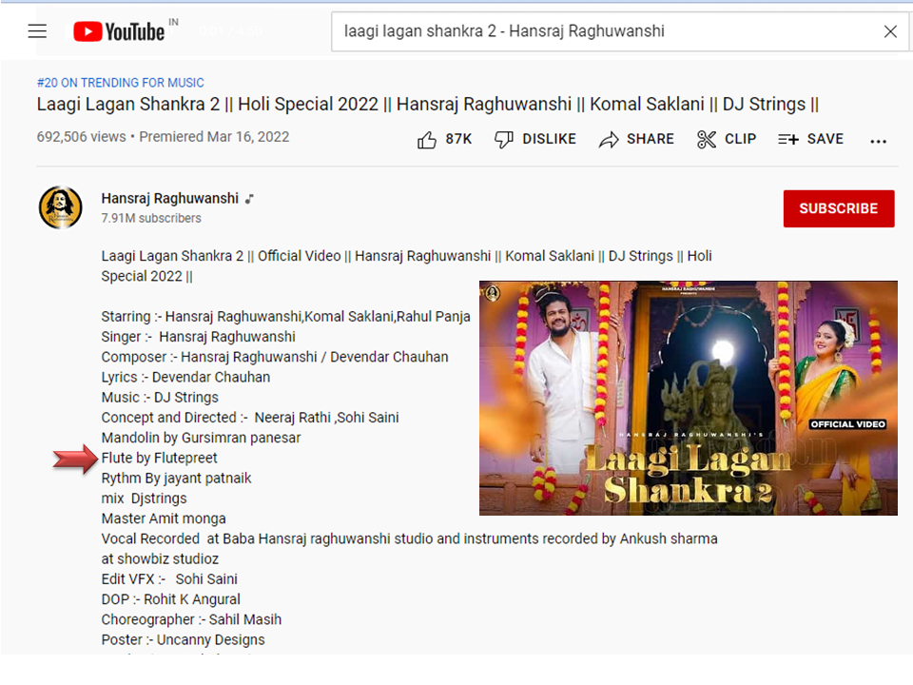This screenshot has height=685, width=913.
Task: Create a clip with scissors icon
Action: tap(707, 140)
